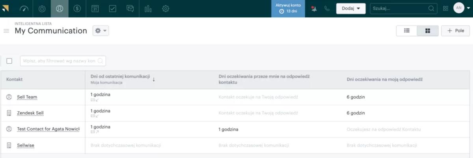473x158 pixels.
Task: Open the Settings gear in top navigation
Action: click(166, 8)
